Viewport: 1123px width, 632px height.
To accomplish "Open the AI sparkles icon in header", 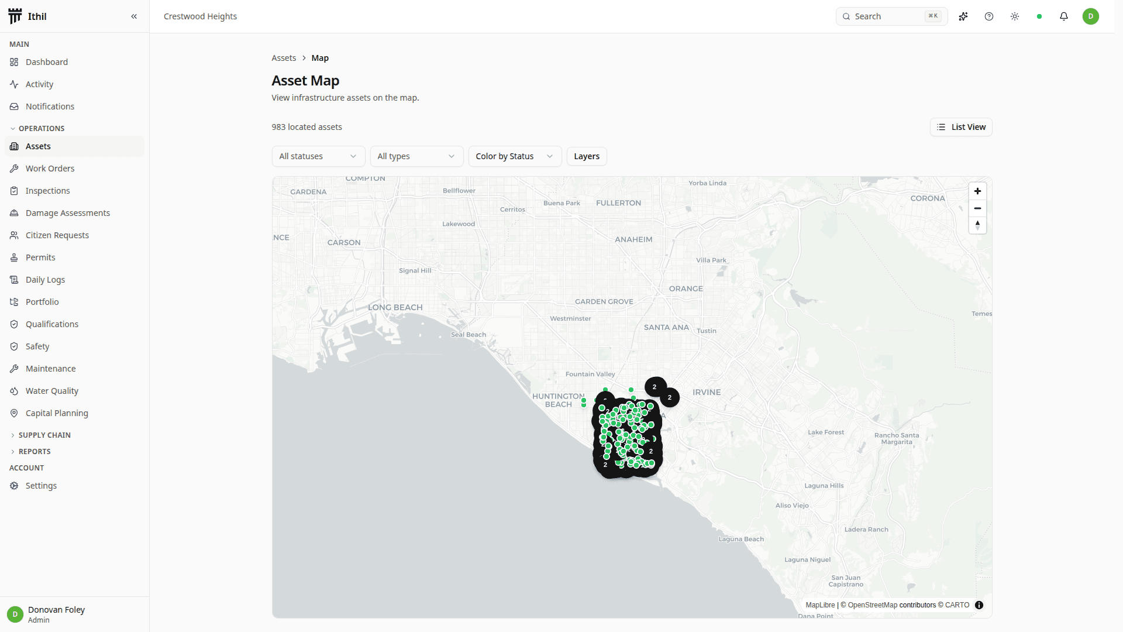I will [x=963, y=16].
